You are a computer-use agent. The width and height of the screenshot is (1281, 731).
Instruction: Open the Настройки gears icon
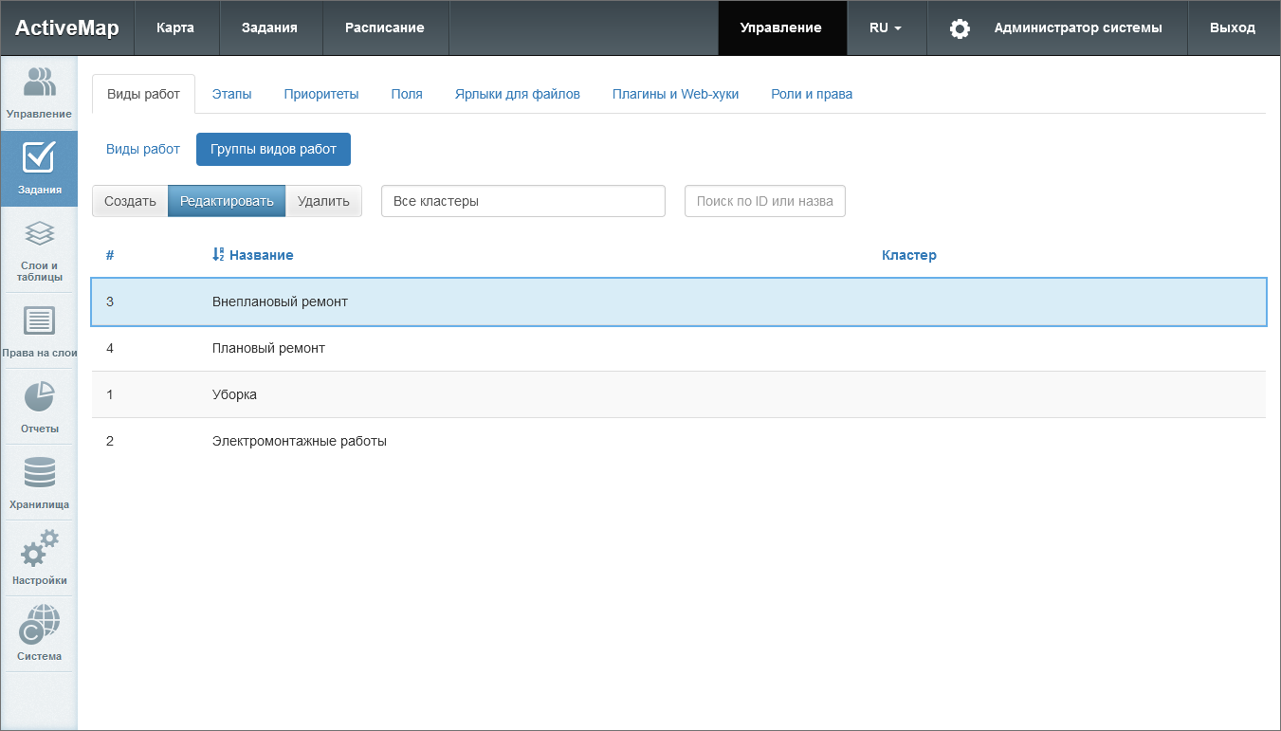(x=39, y=549)
